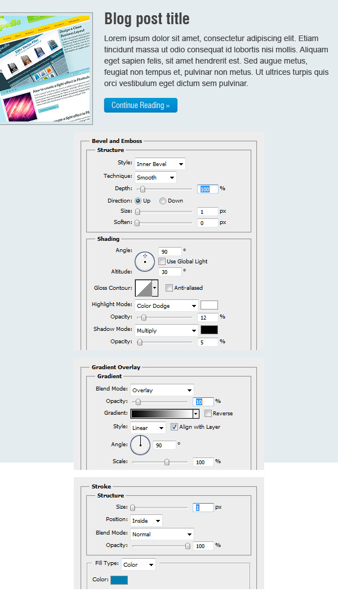The width and height of the screenshot is (338, 601).
Task: Open Fill Type dropdown showing Color
Action: [139, 564]
